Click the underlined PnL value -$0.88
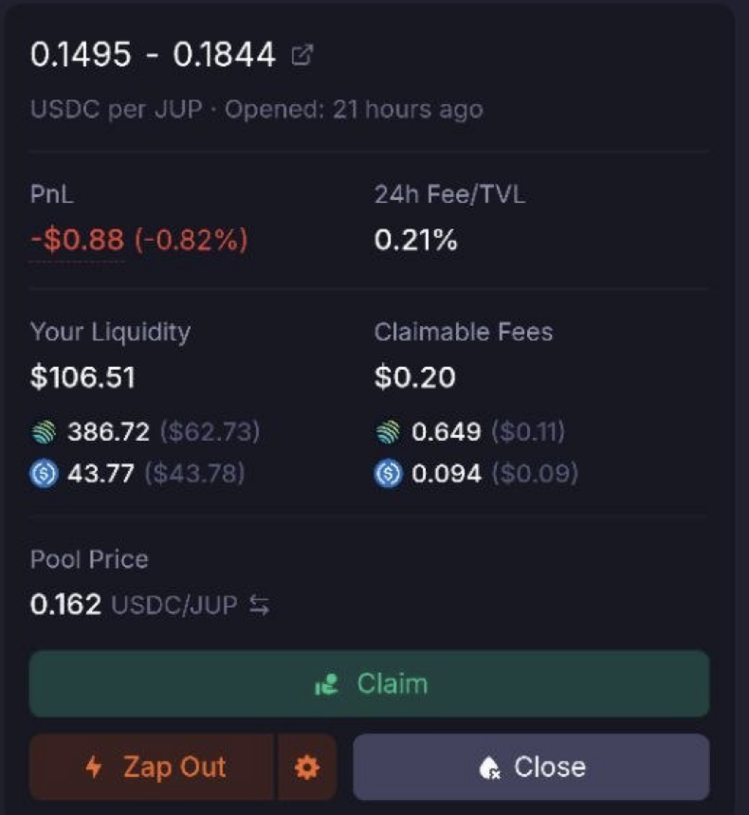The height and width of the screenshot is (815, 749). [77, 240]
